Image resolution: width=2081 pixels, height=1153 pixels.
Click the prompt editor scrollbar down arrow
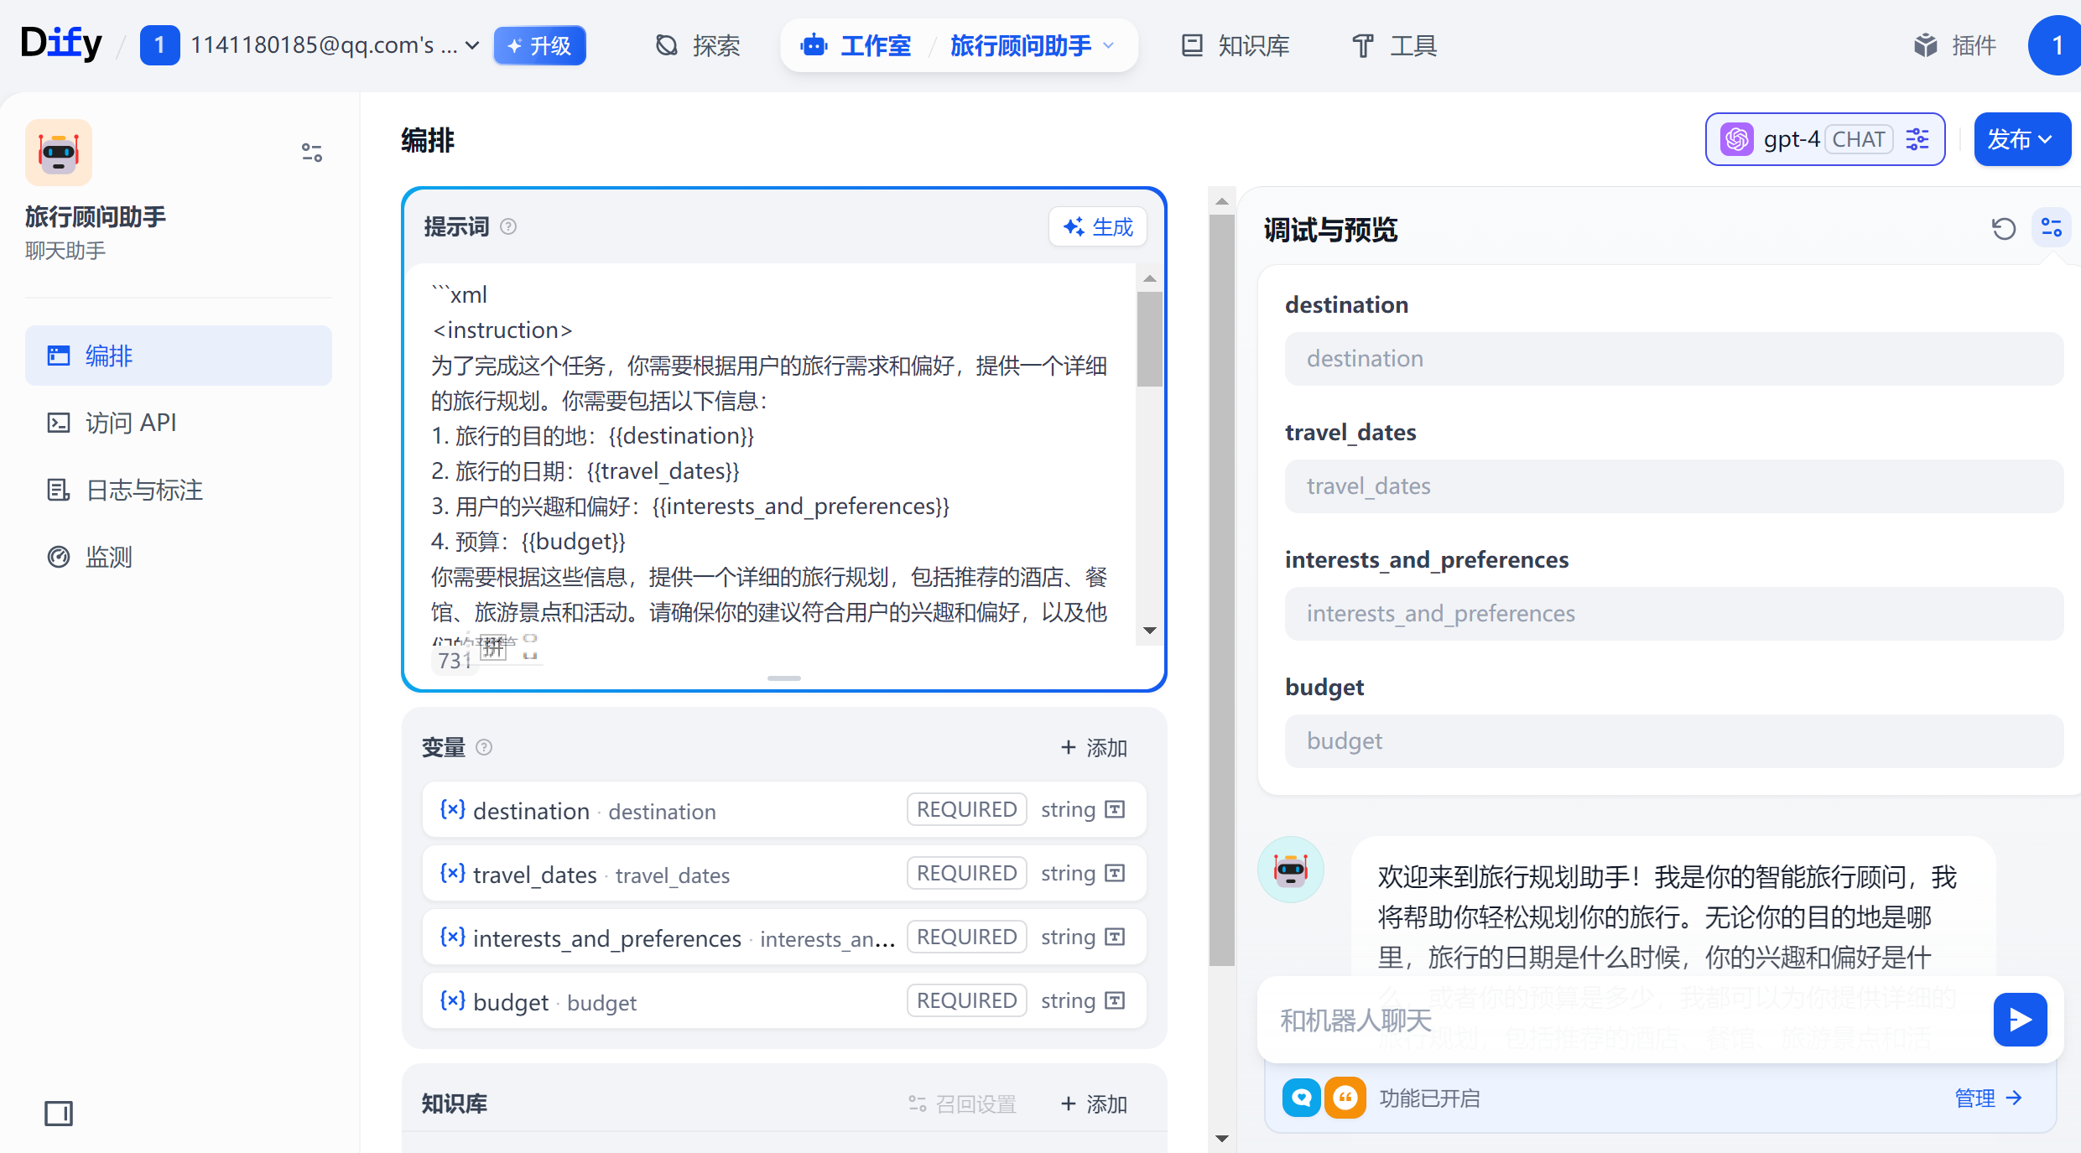coord(1149,631)
